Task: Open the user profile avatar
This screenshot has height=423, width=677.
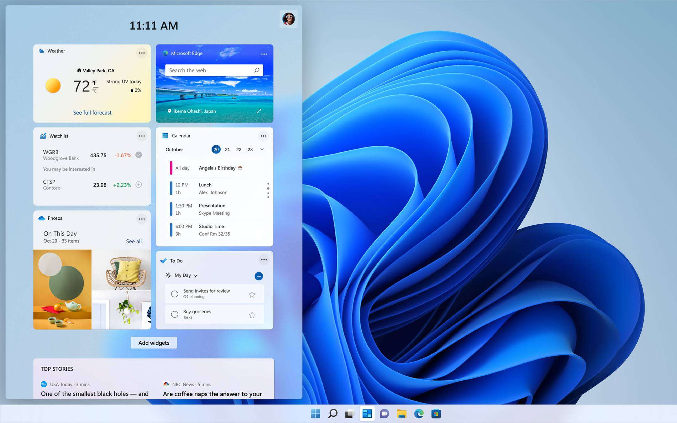Action: coord(288,19)
